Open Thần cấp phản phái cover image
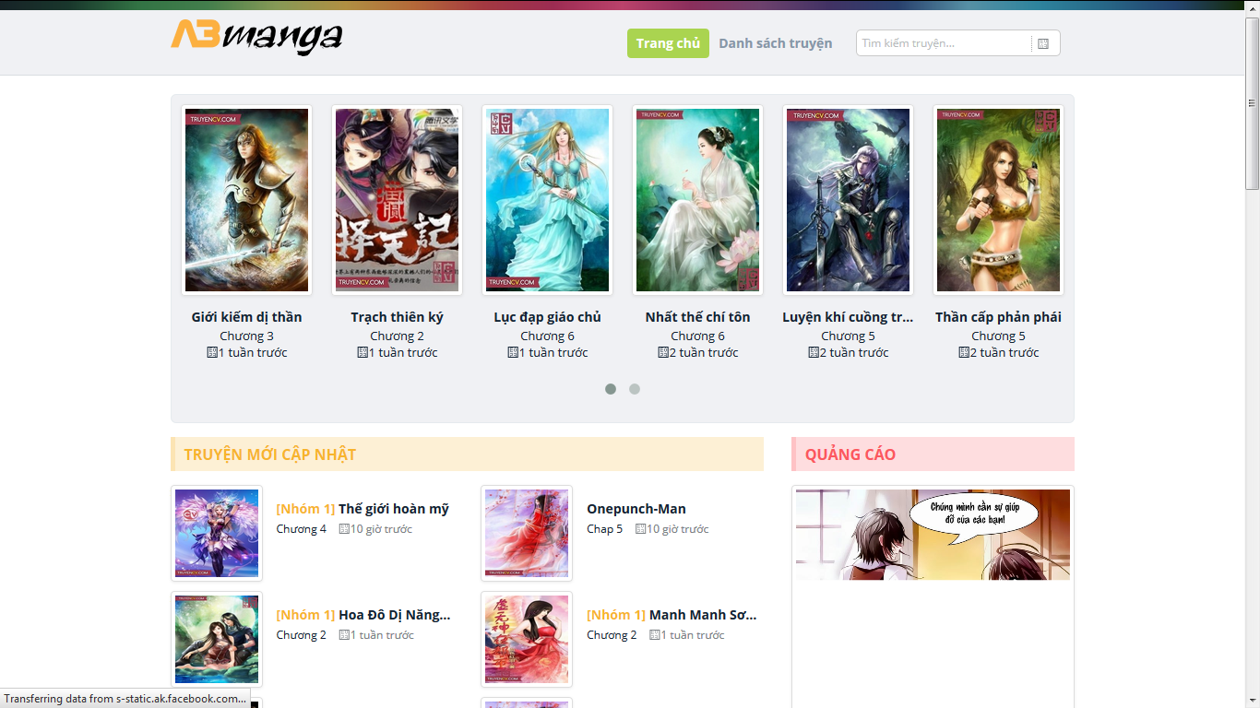1260x708 pixels. pyautogui.click(x=998, y=200)
